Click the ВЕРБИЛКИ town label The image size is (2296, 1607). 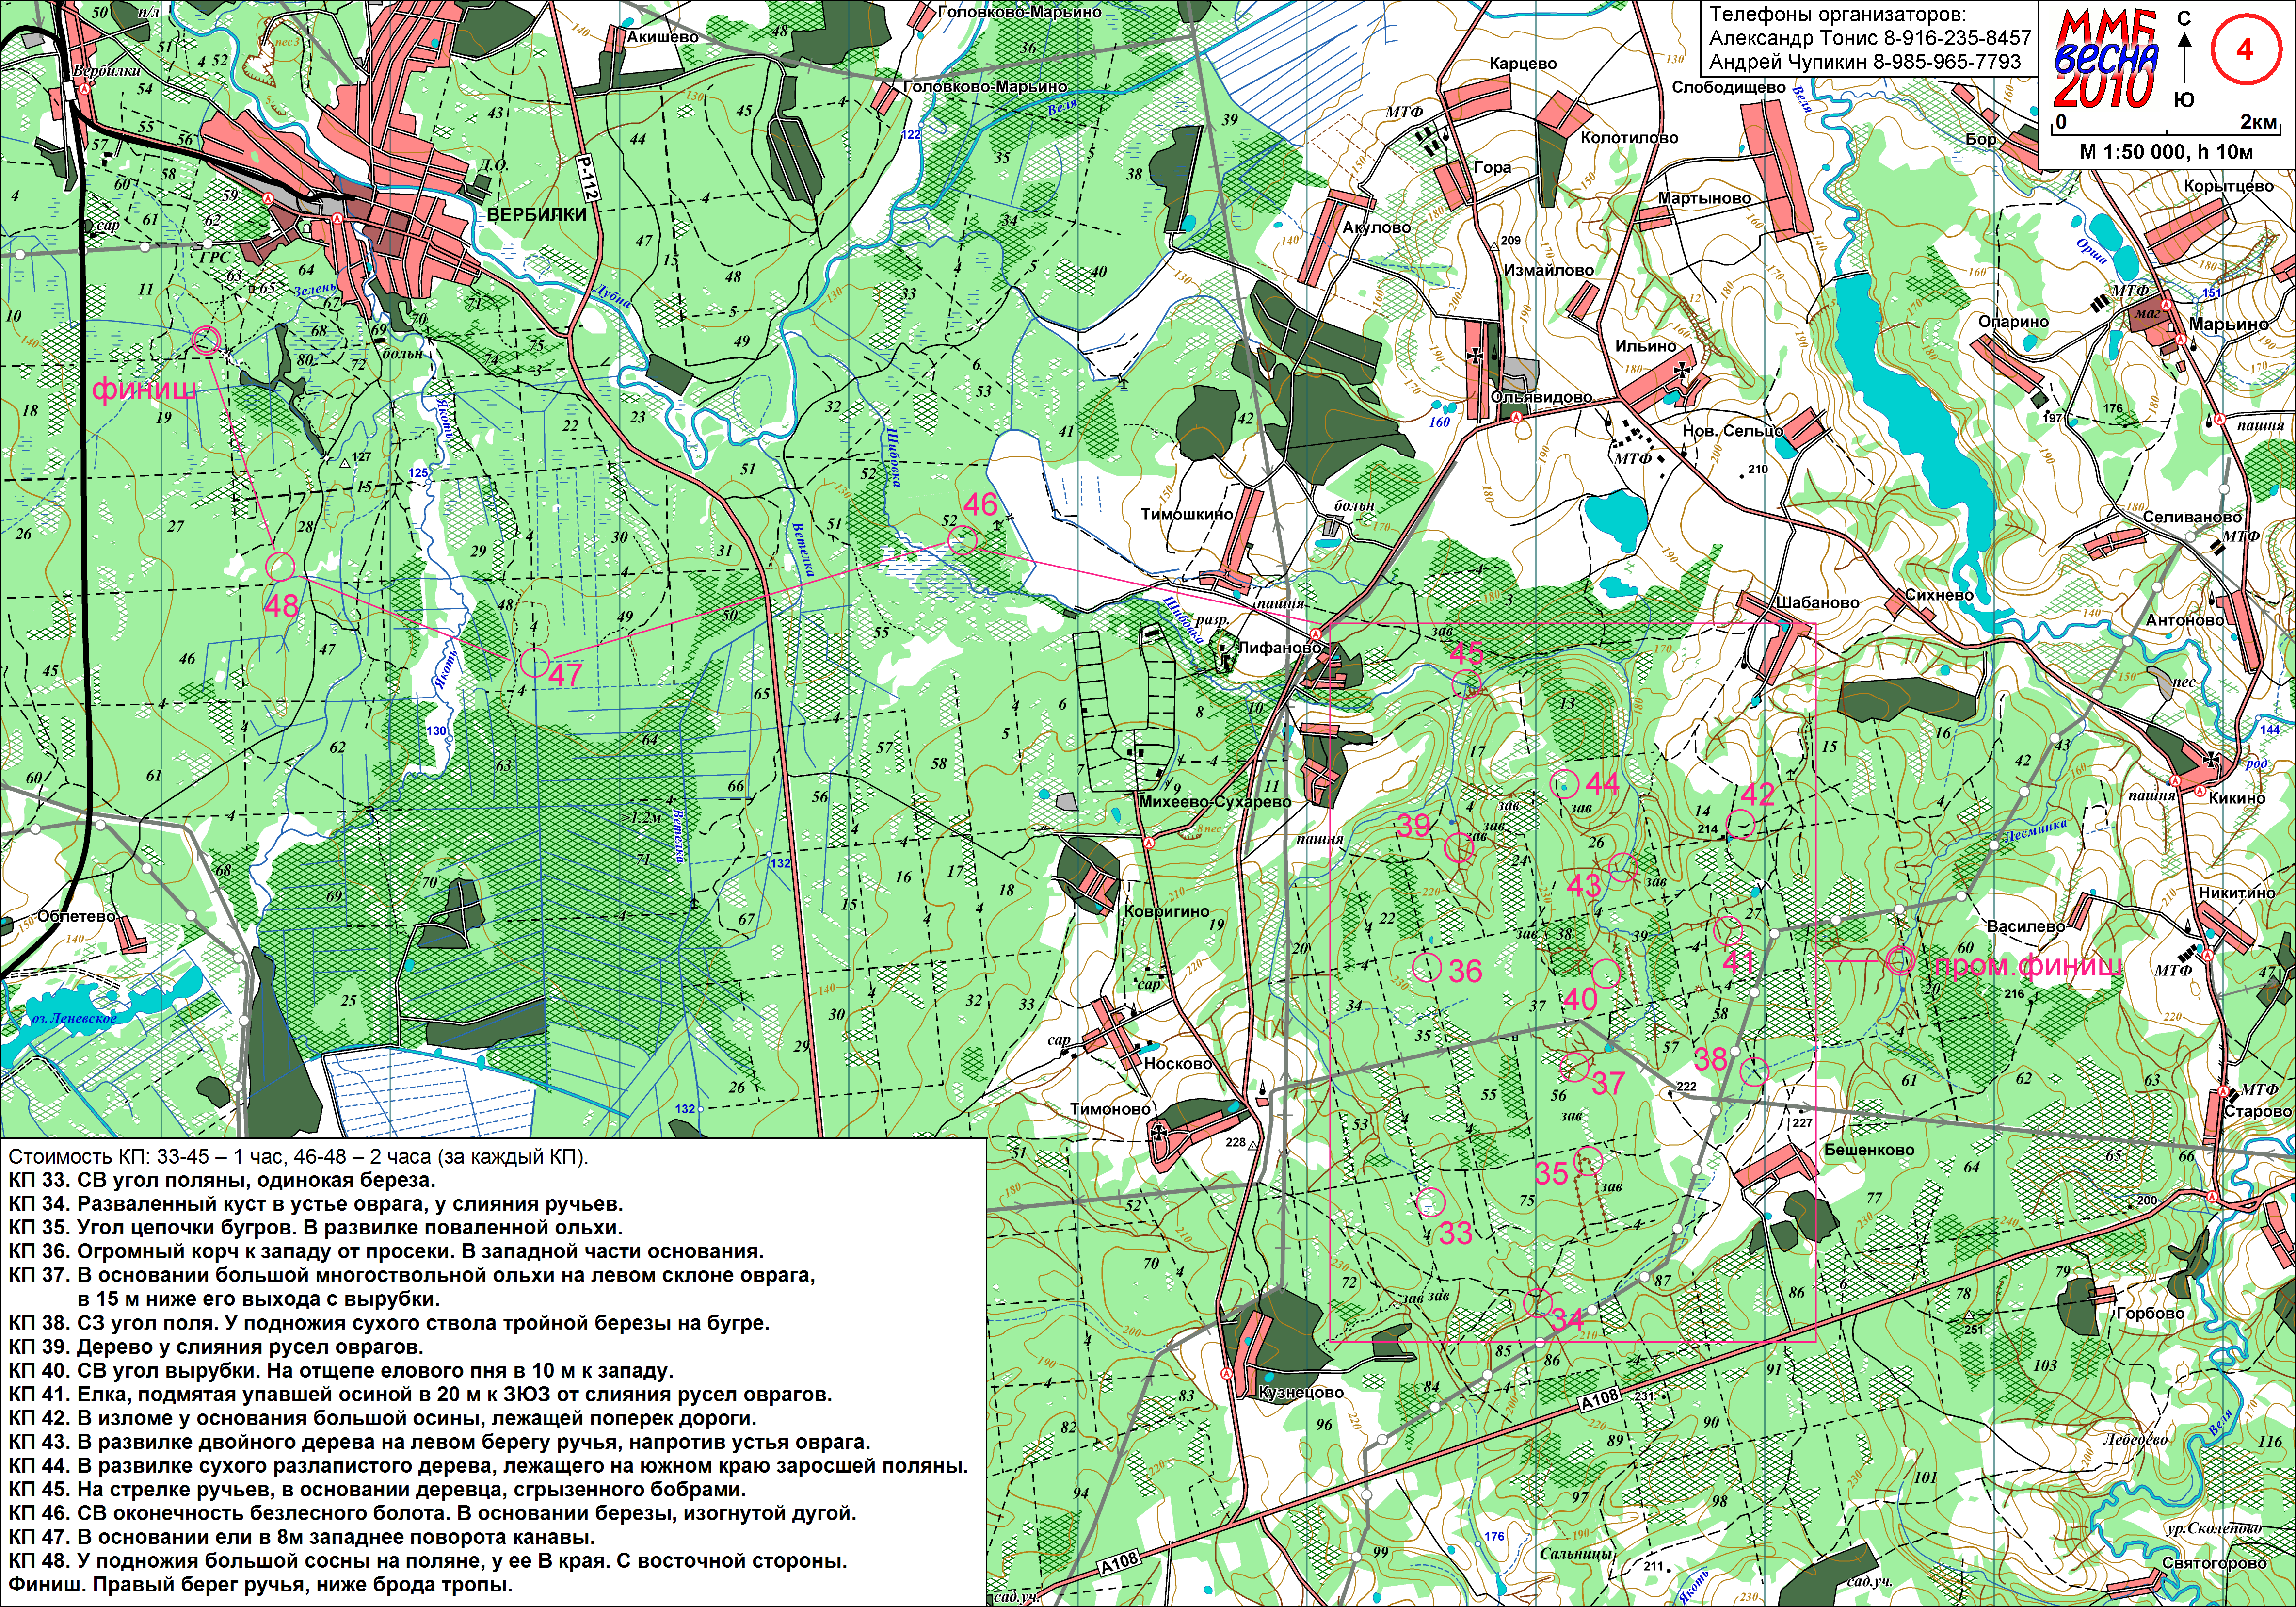pos(536,214)
